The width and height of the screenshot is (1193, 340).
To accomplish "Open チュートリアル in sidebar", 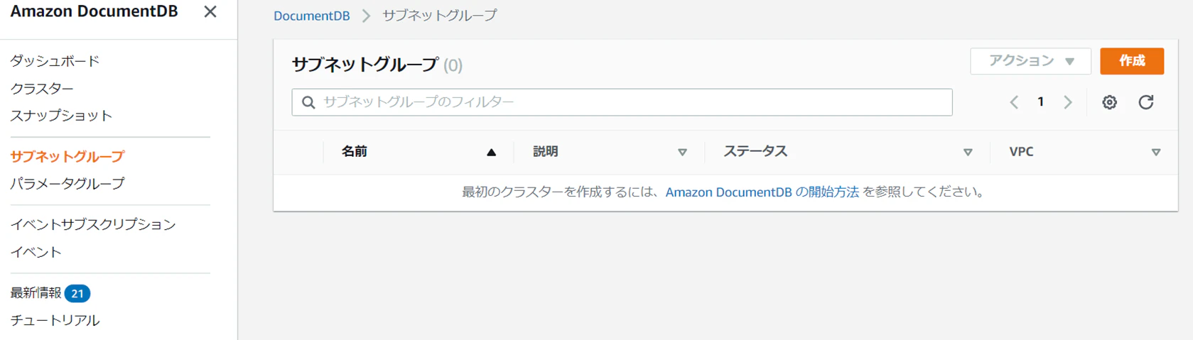I will (x=55, y=320).
